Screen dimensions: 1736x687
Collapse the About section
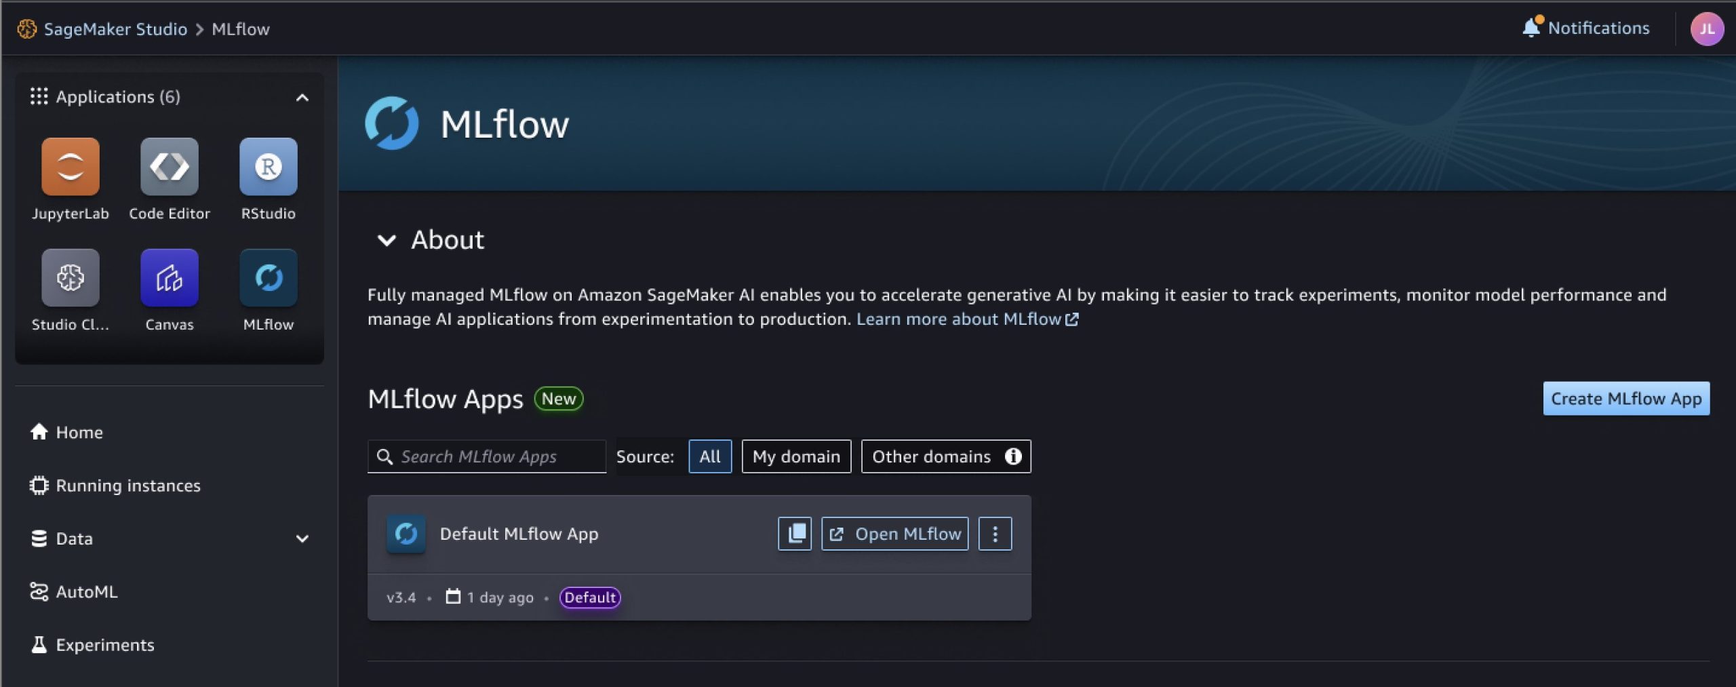388,241
